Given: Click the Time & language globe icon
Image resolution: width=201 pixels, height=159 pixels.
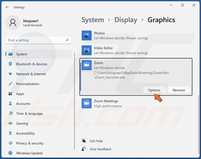Looking at the screenshot, I should tap(10, 113).
